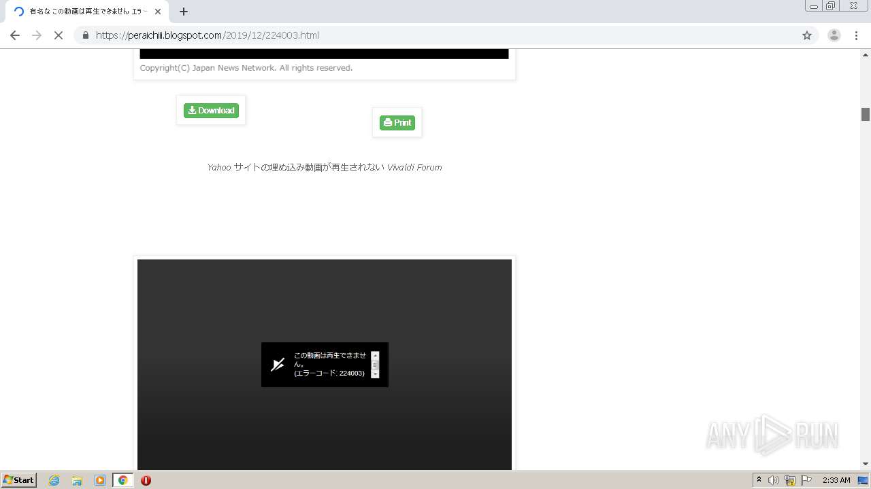
Task: Click the Copyright Japan News Network text
Action: (x=246, y=68)
